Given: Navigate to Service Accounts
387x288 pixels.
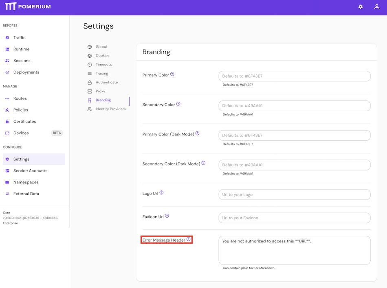Looking at the screenshot, I should [x=30, y=171].
